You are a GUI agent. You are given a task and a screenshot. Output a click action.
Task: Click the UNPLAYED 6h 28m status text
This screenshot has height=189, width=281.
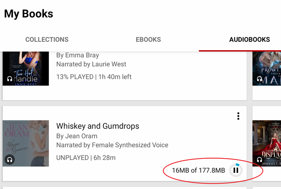86,158
